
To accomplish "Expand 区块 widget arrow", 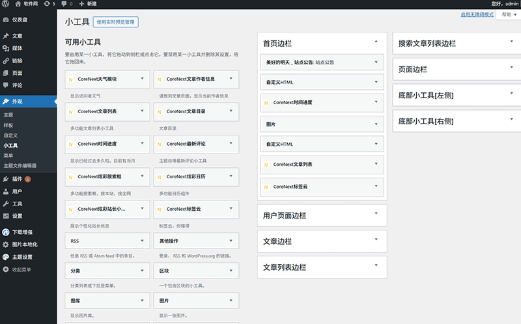I will pos(231,271).
